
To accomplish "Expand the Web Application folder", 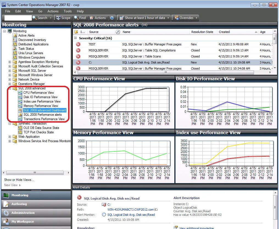I will (10, 137).
